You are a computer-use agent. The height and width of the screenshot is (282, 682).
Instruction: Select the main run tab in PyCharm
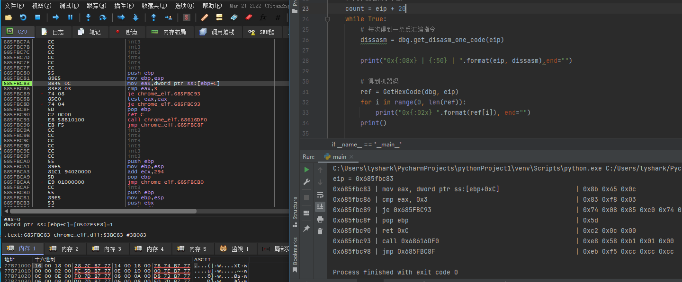340,156
